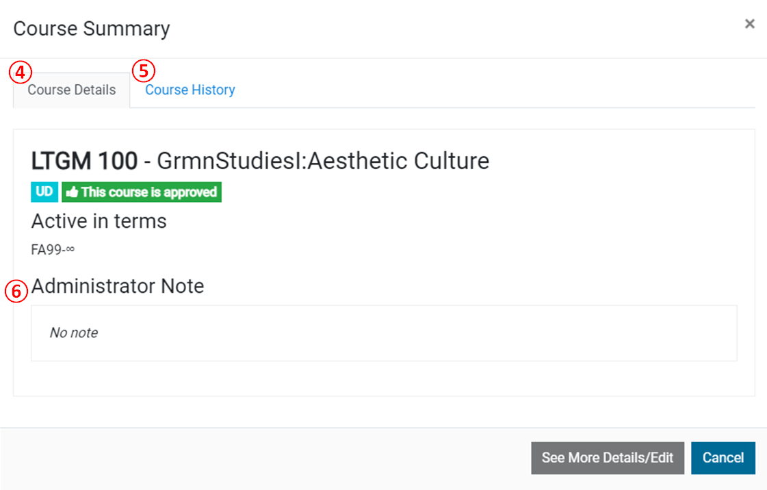Click the green course approved status badge
This screenshot has height=490, width=767.
pos(142,192)
